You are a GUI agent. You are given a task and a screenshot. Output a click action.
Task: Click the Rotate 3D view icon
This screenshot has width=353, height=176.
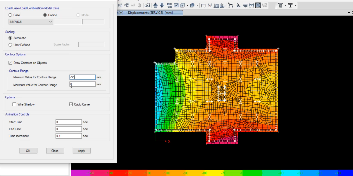pos(139,5)
